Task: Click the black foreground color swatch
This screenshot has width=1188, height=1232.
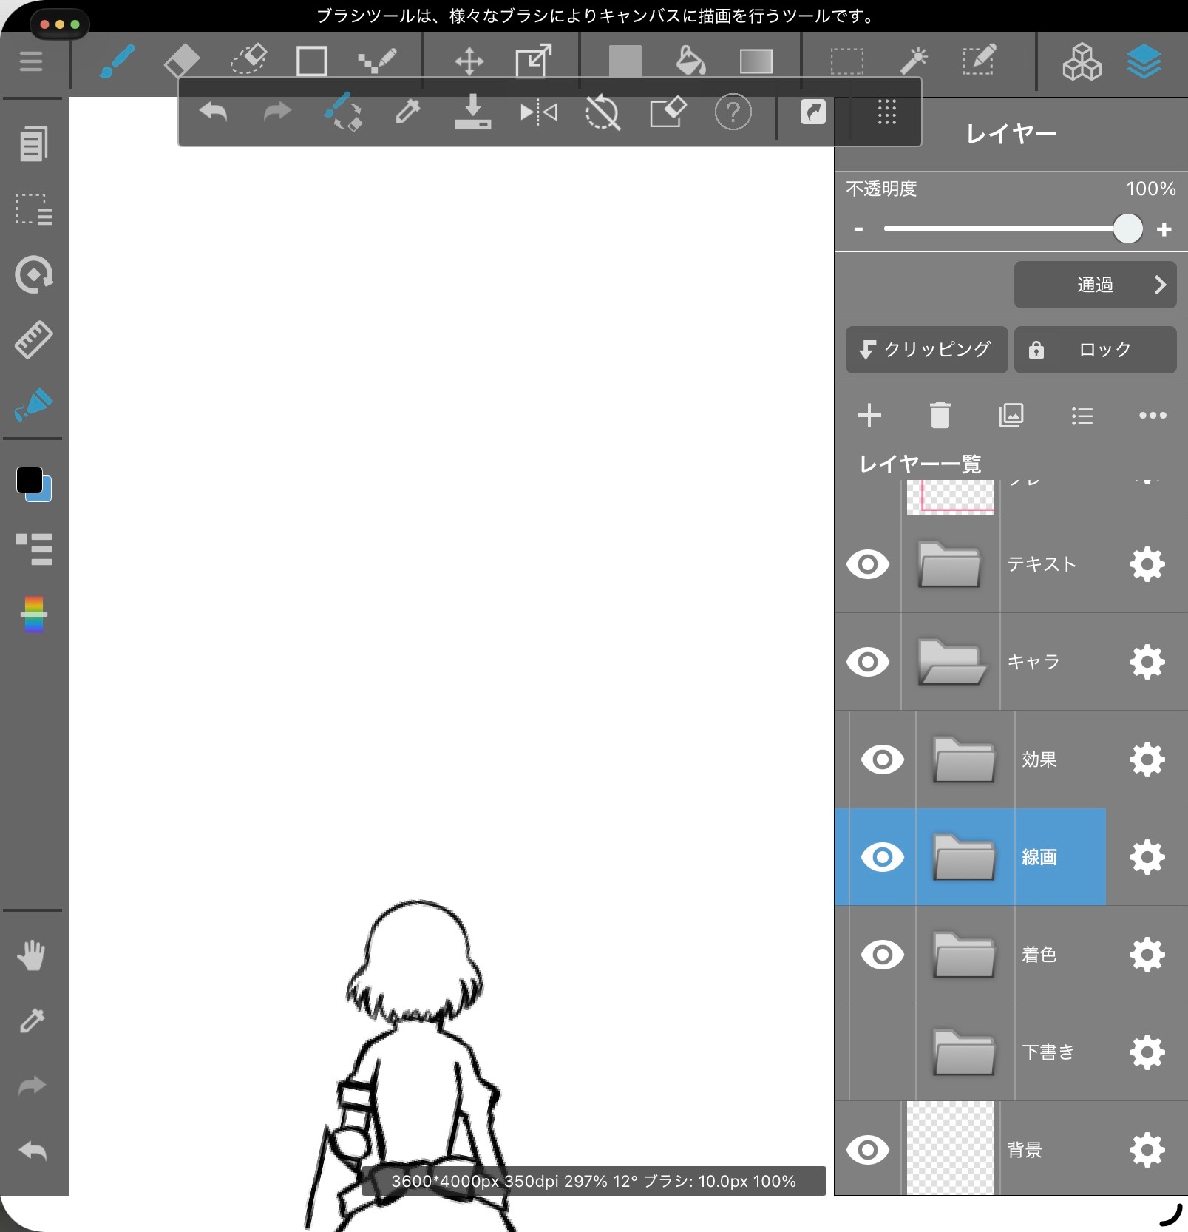Action: [30, 480]
